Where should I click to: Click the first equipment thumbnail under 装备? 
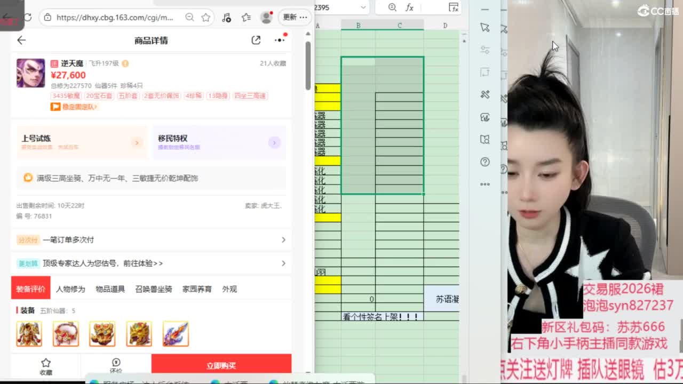click(29, 334)
